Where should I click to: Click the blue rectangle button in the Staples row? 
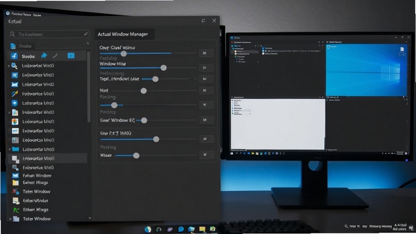pyautogui.click(x=71, y=56)
